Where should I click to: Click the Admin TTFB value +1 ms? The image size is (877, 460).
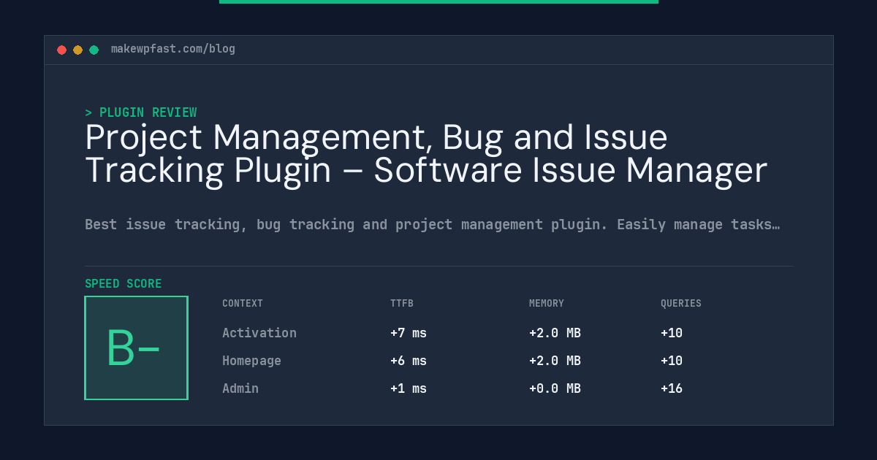(409, 388)
